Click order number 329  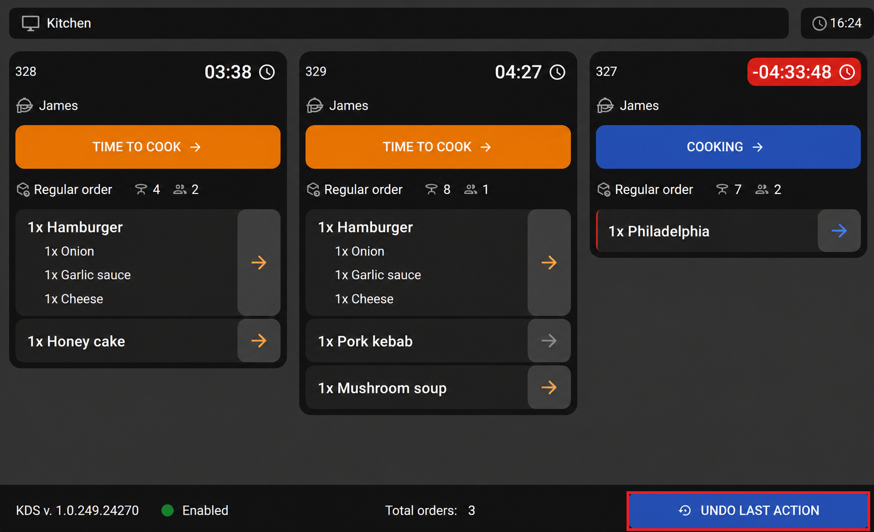316,72
